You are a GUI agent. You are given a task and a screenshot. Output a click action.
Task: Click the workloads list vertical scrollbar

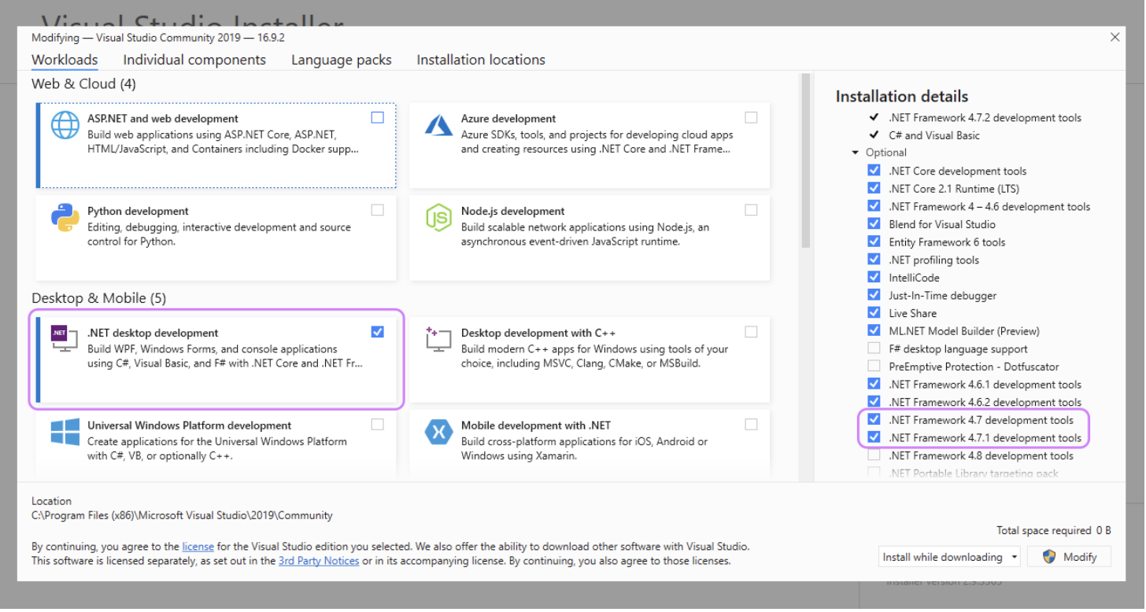tap(805, 161)
